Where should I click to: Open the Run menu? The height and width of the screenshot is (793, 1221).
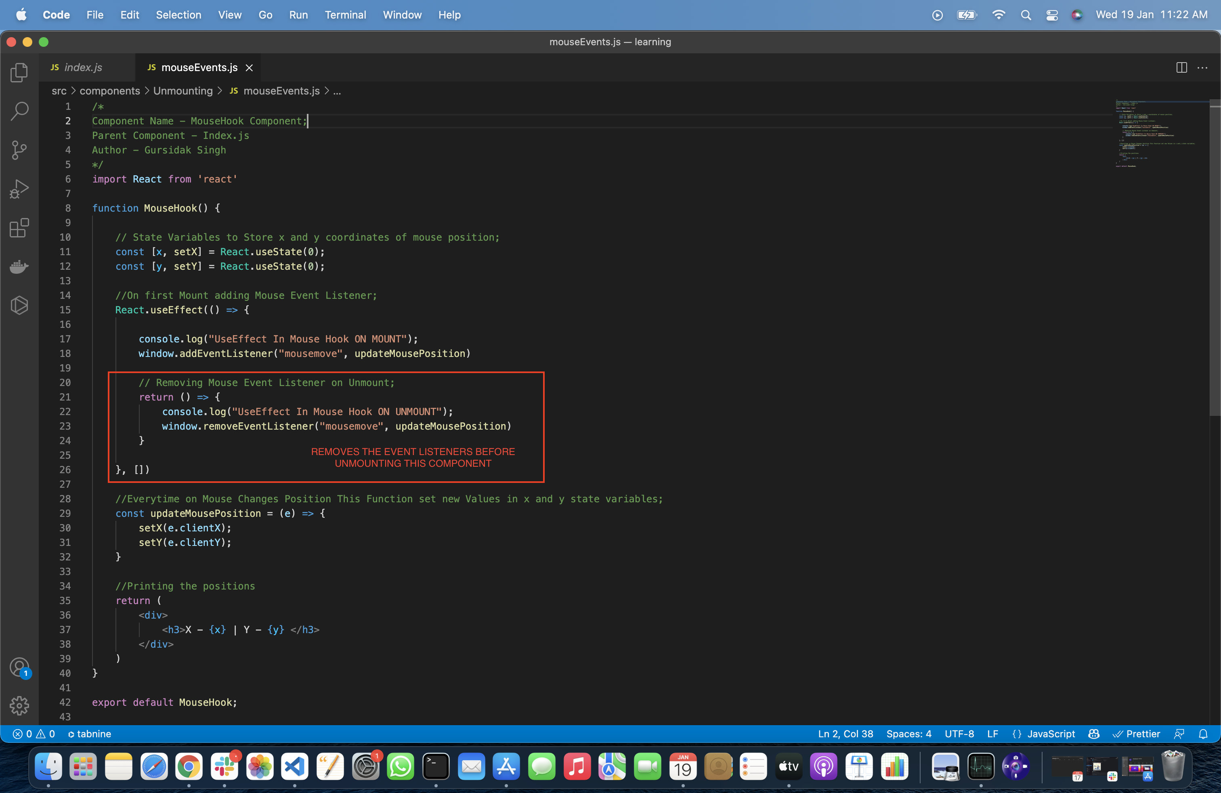point(298,15)
